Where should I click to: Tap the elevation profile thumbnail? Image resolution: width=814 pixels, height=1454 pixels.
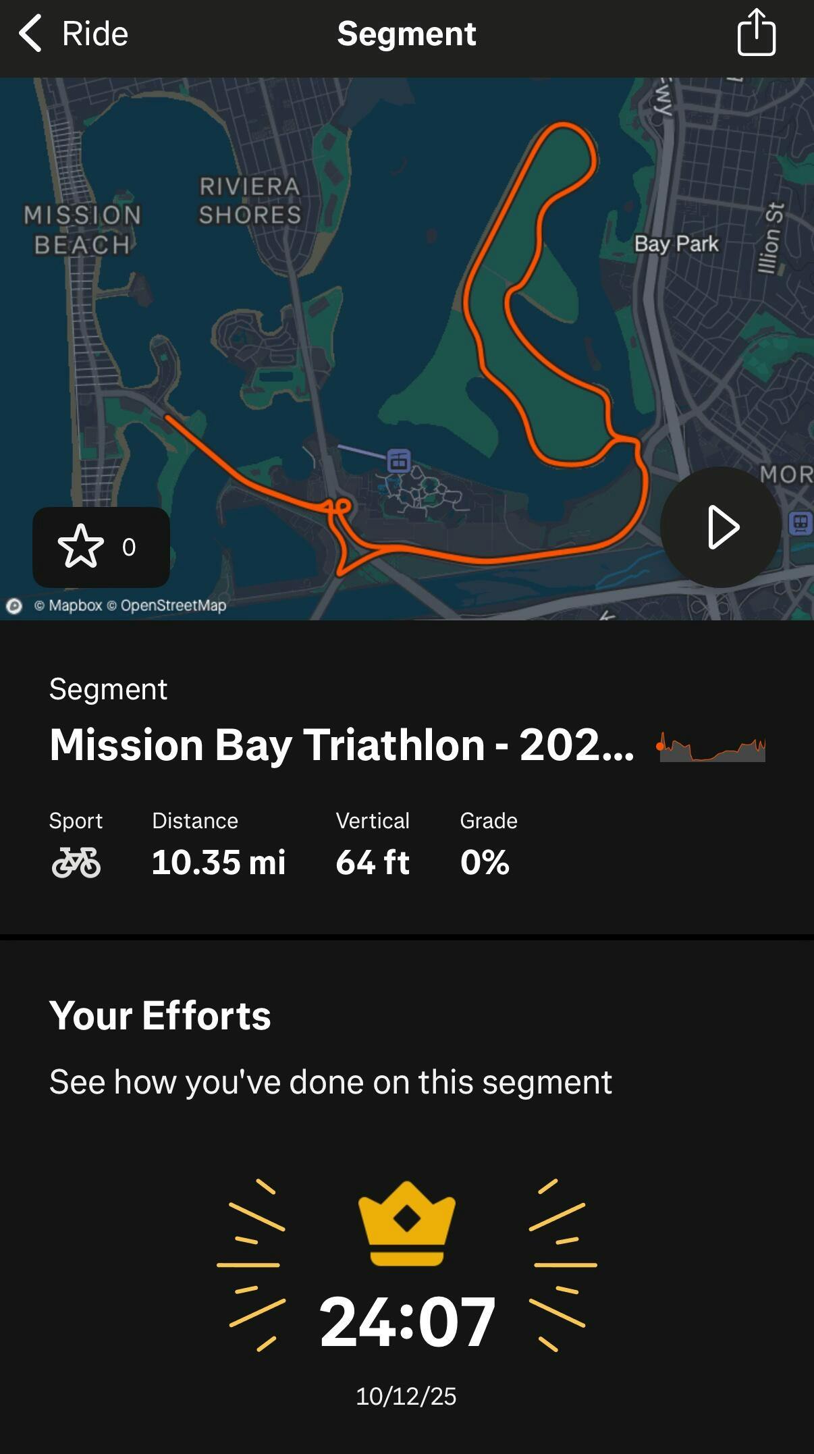click(x=711, y=746)
